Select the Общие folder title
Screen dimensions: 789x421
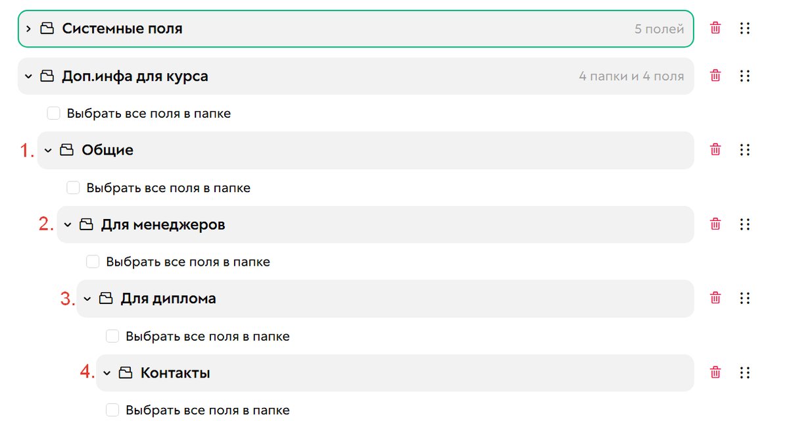(107, 150)
